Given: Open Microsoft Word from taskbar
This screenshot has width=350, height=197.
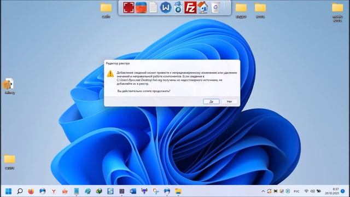Looking at the screenshot, I should pos(133,191).
